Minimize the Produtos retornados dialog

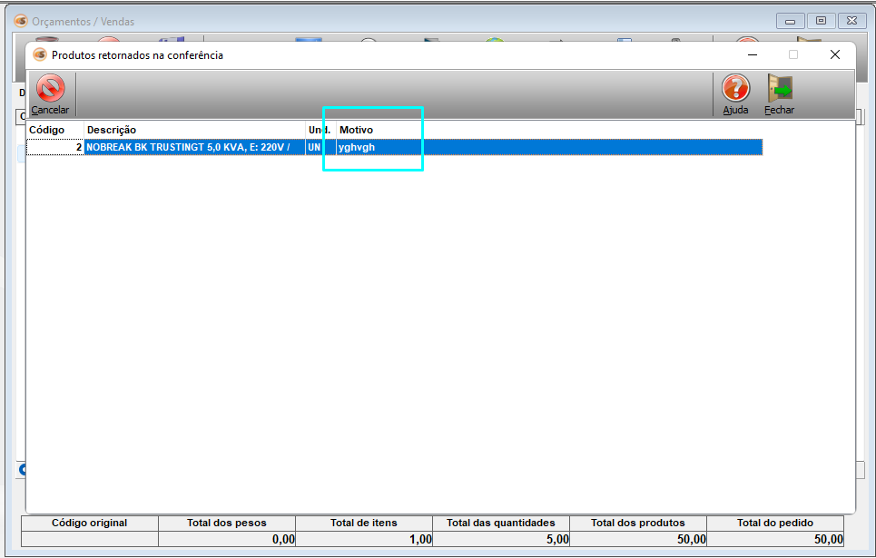[x=752, y=54]
